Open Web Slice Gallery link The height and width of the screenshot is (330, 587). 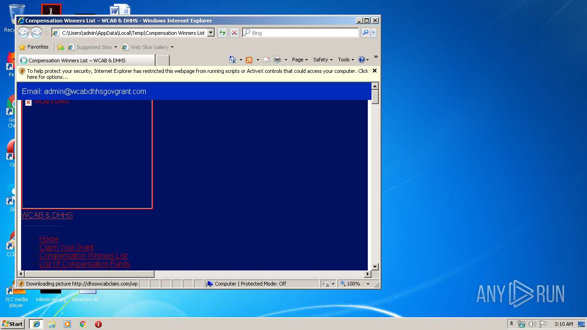point(145,47)
